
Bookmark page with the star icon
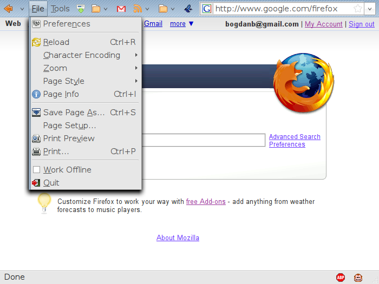tap(357, 9)
